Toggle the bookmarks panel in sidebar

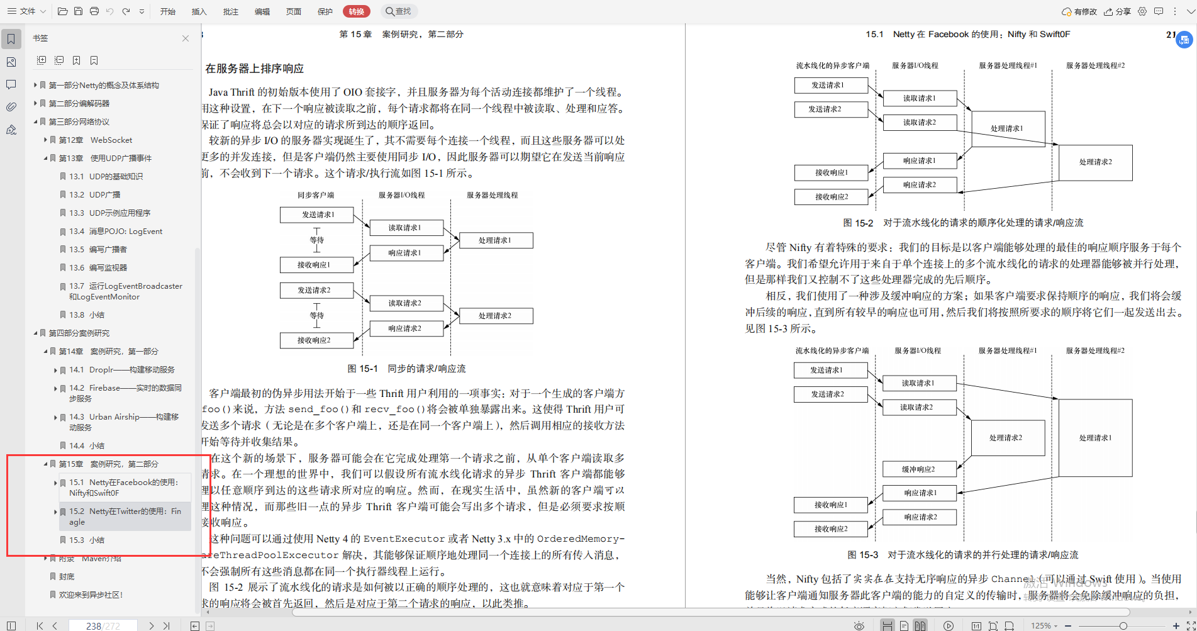(11, 39)
